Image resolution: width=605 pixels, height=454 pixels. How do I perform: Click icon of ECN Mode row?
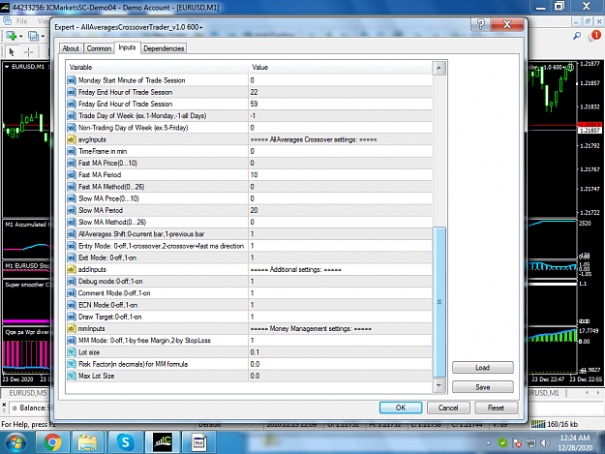[x=72, y=305]
